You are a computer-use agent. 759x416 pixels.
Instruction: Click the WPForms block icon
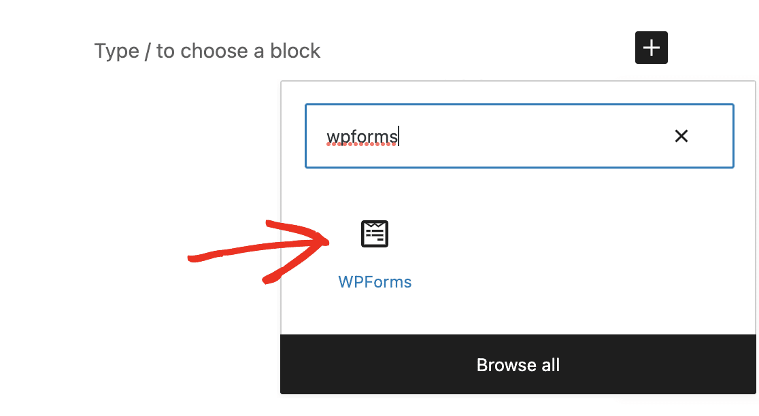pyautogui.click(x=375, y=234)
